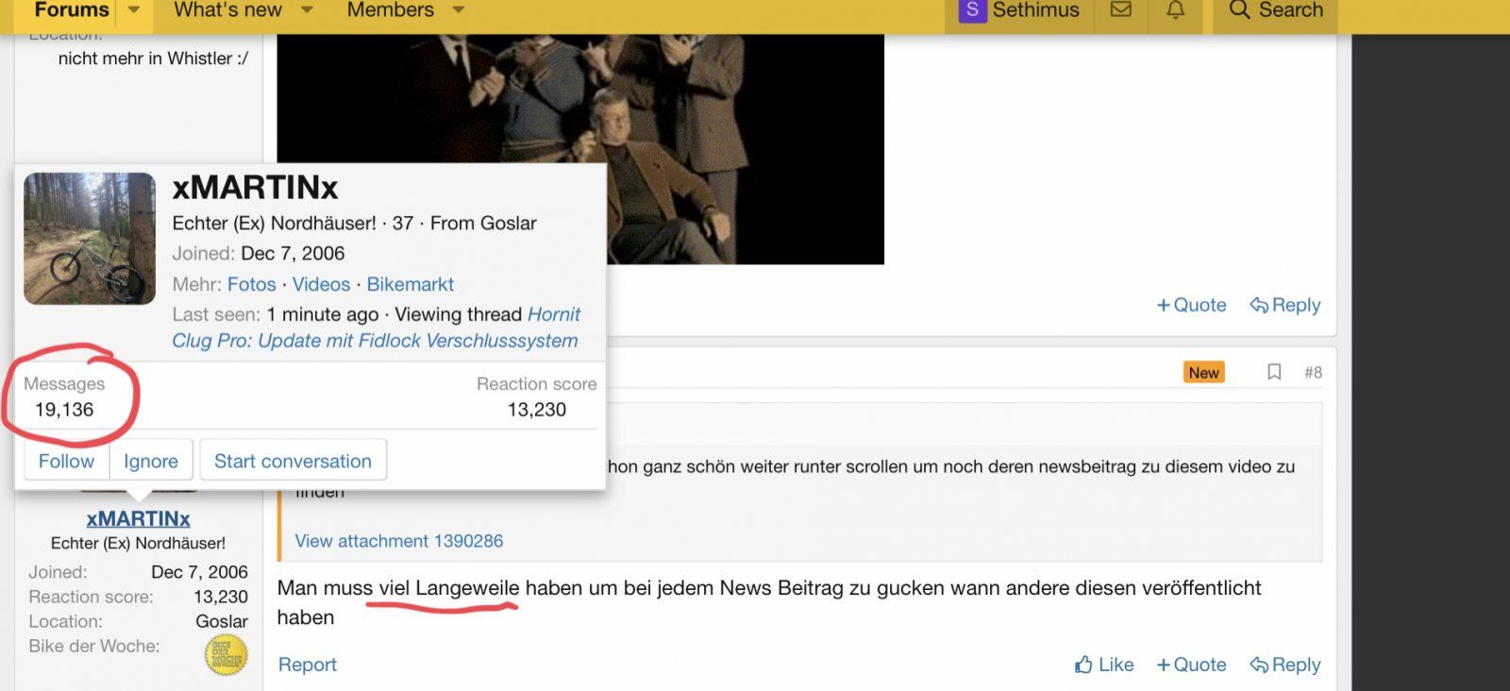
Task: Bookmark post #8 with bookmark icon
Action: click(x=1273, y=372)
